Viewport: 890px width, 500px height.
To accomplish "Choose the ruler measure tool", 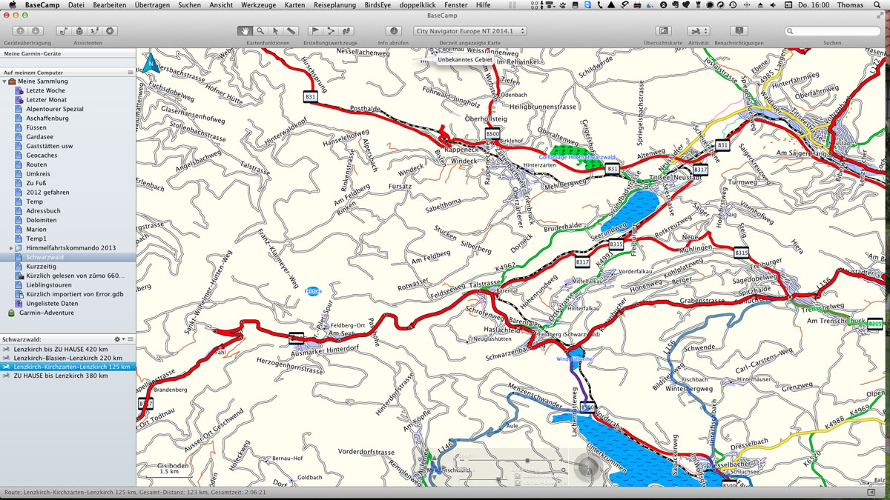I will click(291, 31).
